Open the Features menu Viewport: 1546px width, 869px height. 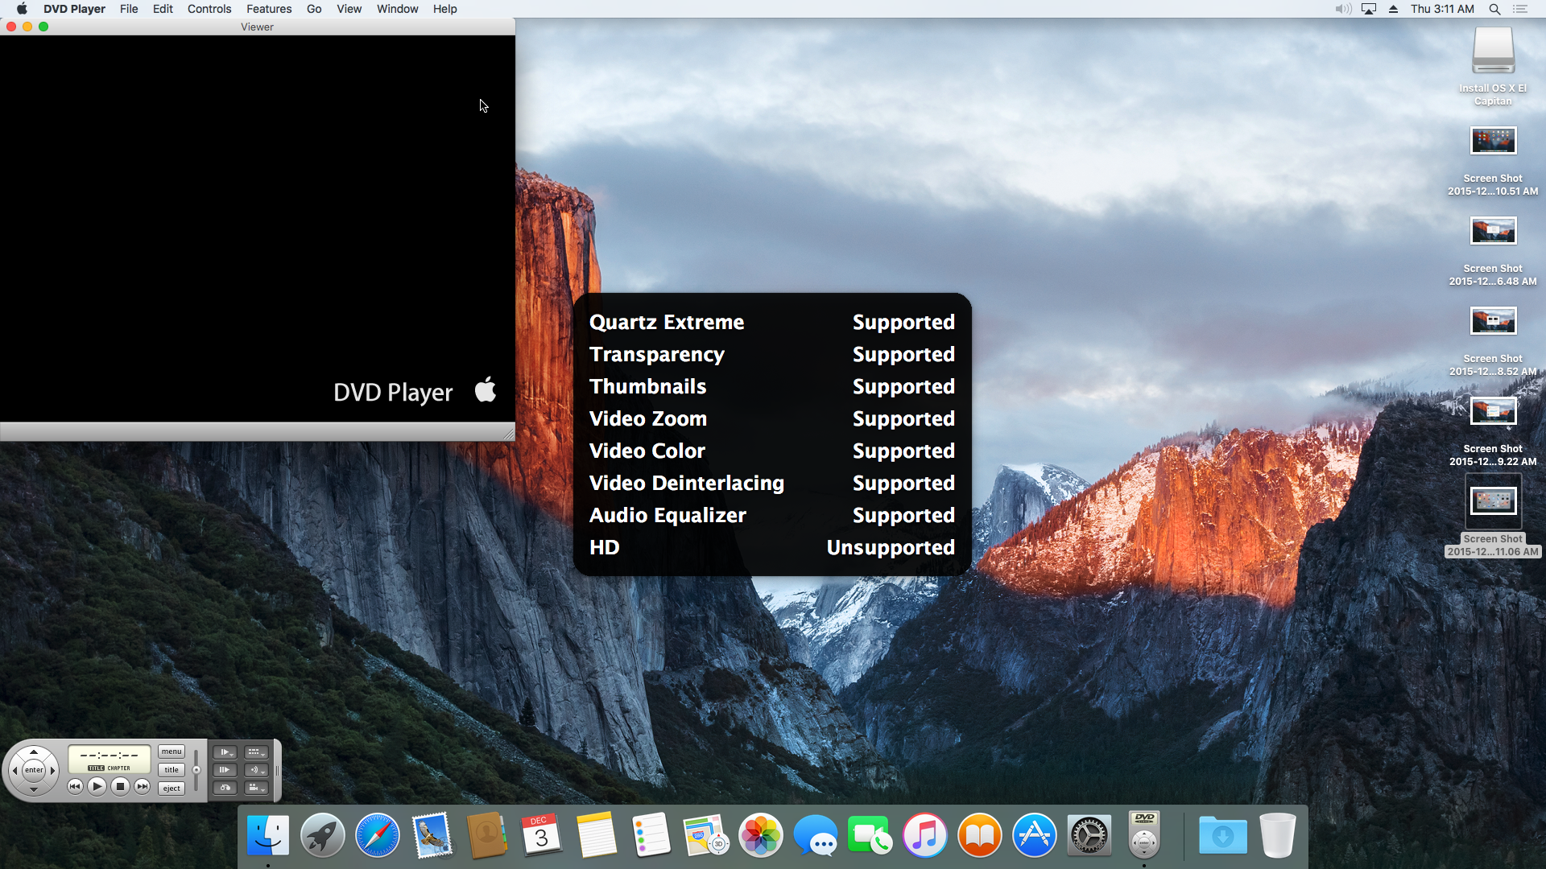point(269,9)
